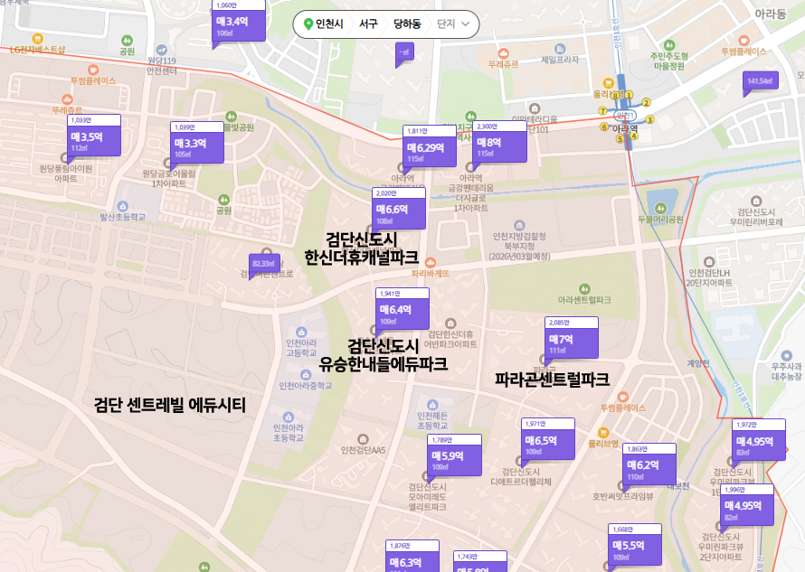The height and width of the screenshot is (572, 805).
Task: Click the 검단신도시 우미린리버포레 apartment icon
Action: pos(756,202)
